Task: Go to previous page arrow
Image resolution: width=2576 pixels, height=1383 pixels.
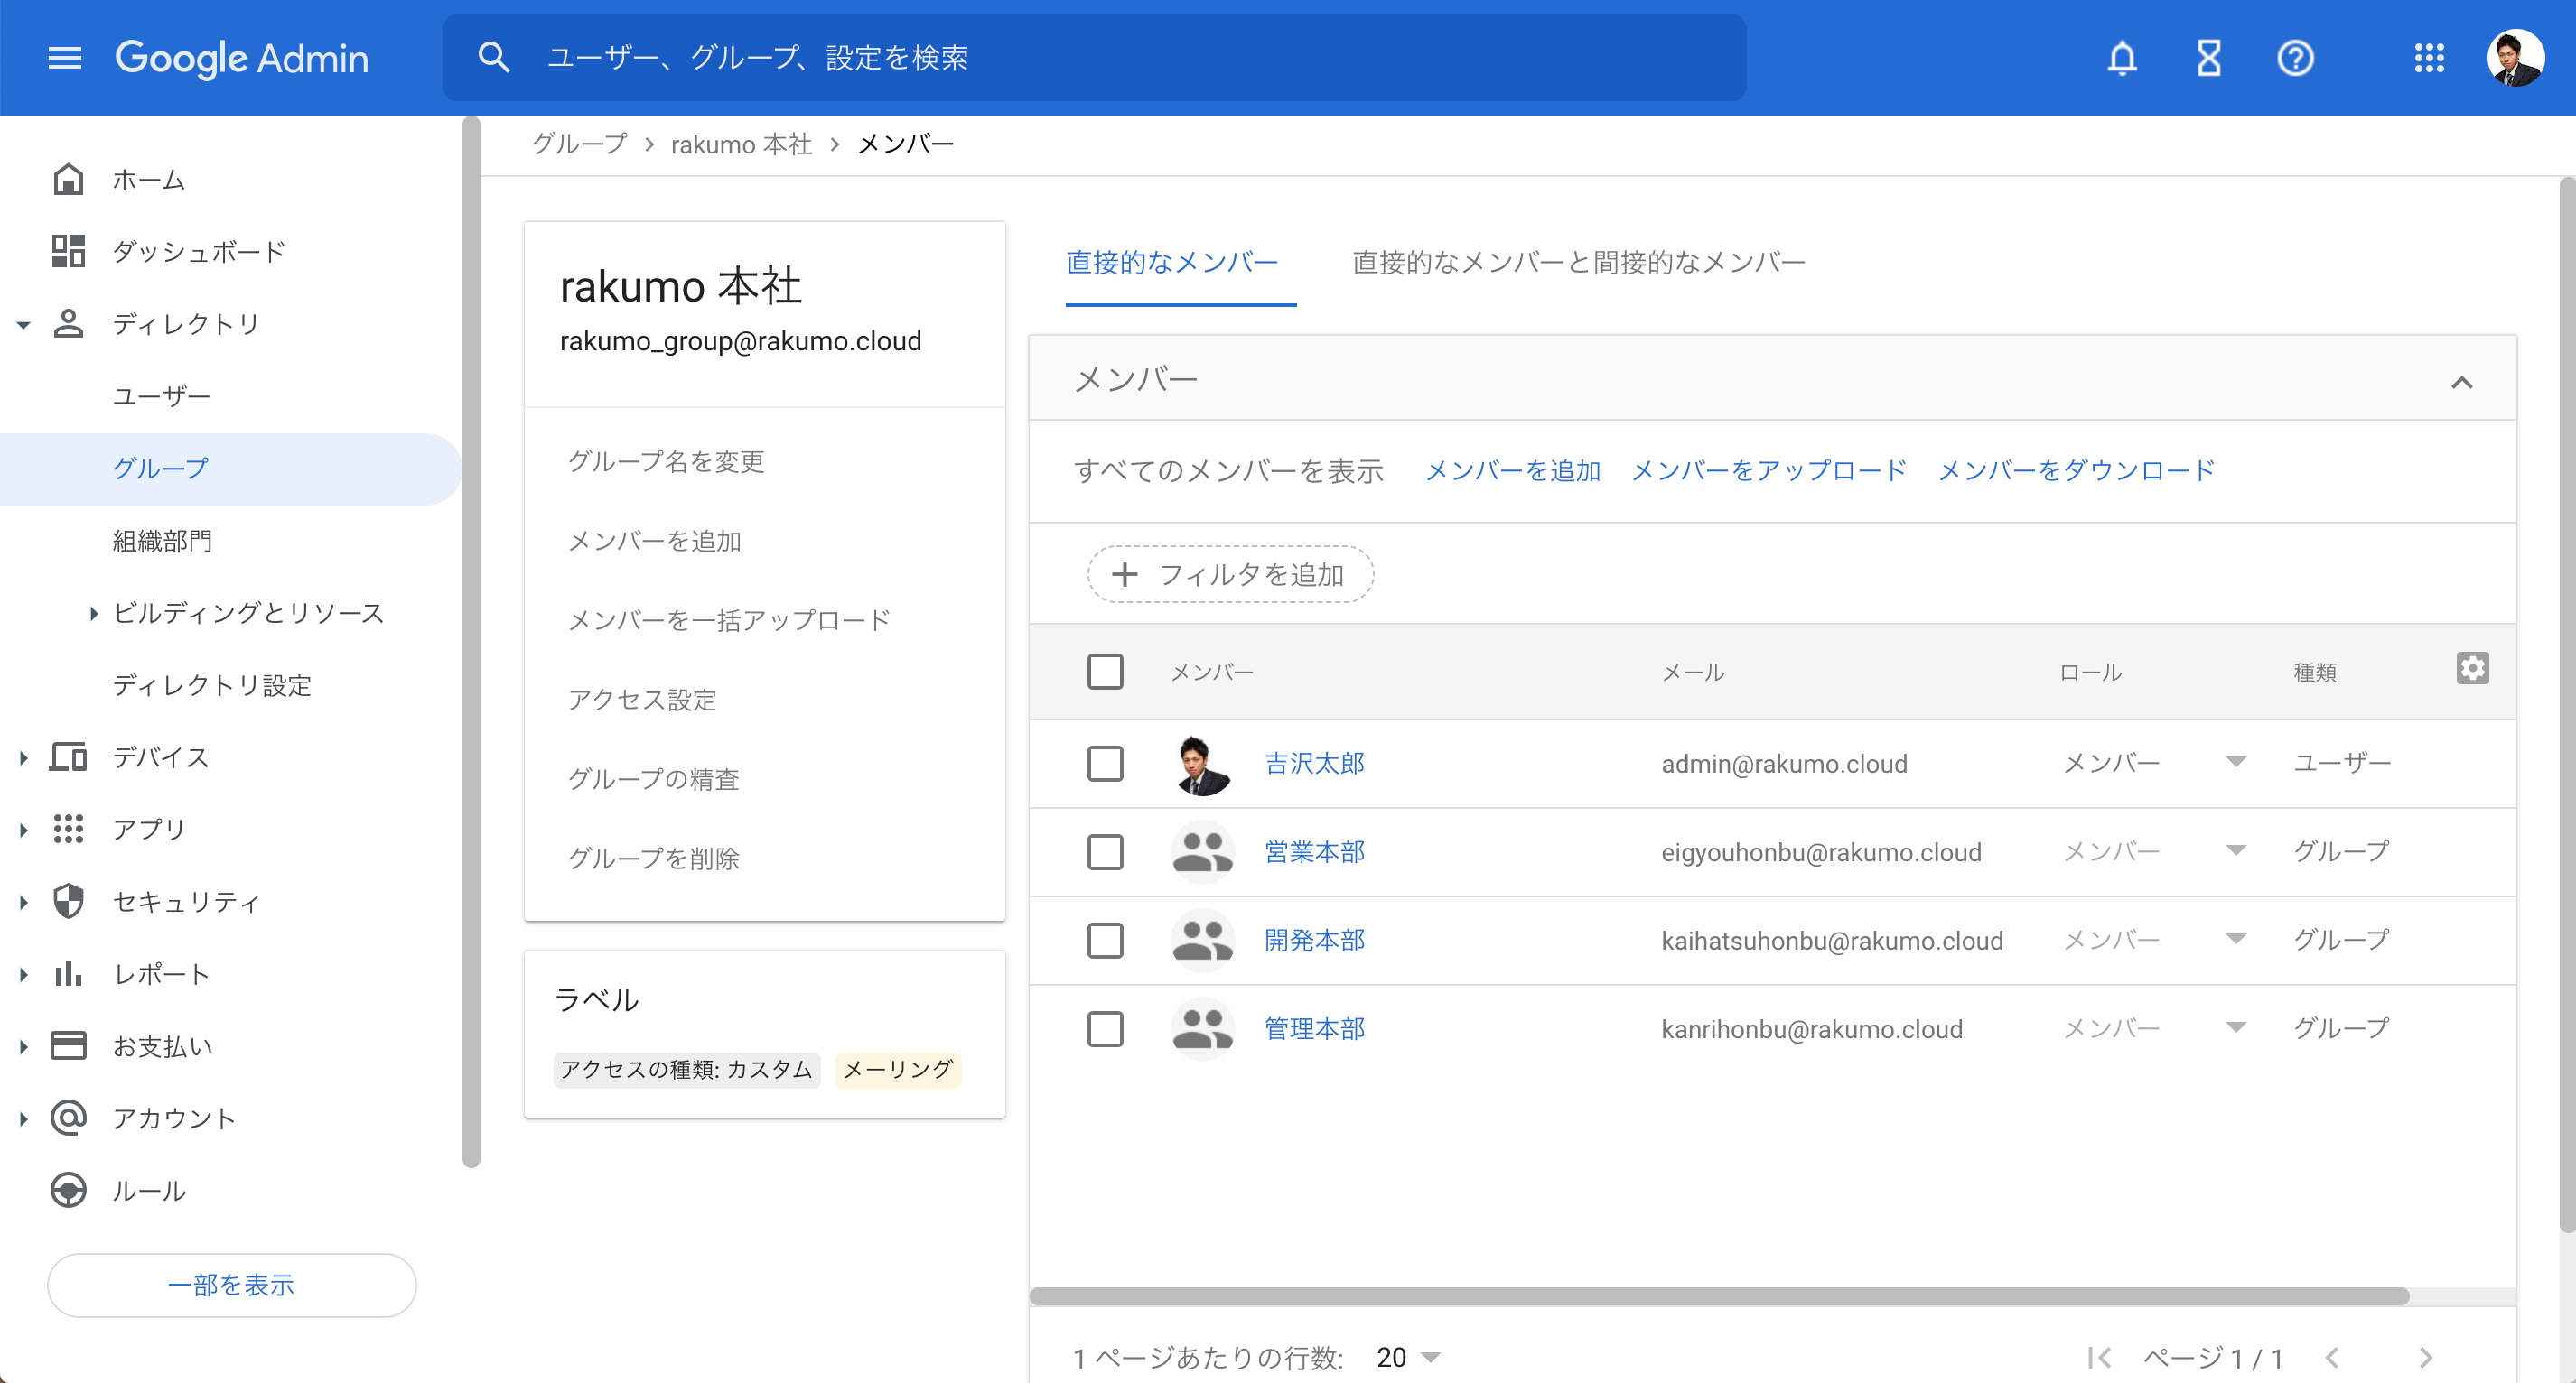Action: (x=2332, y=1357)
